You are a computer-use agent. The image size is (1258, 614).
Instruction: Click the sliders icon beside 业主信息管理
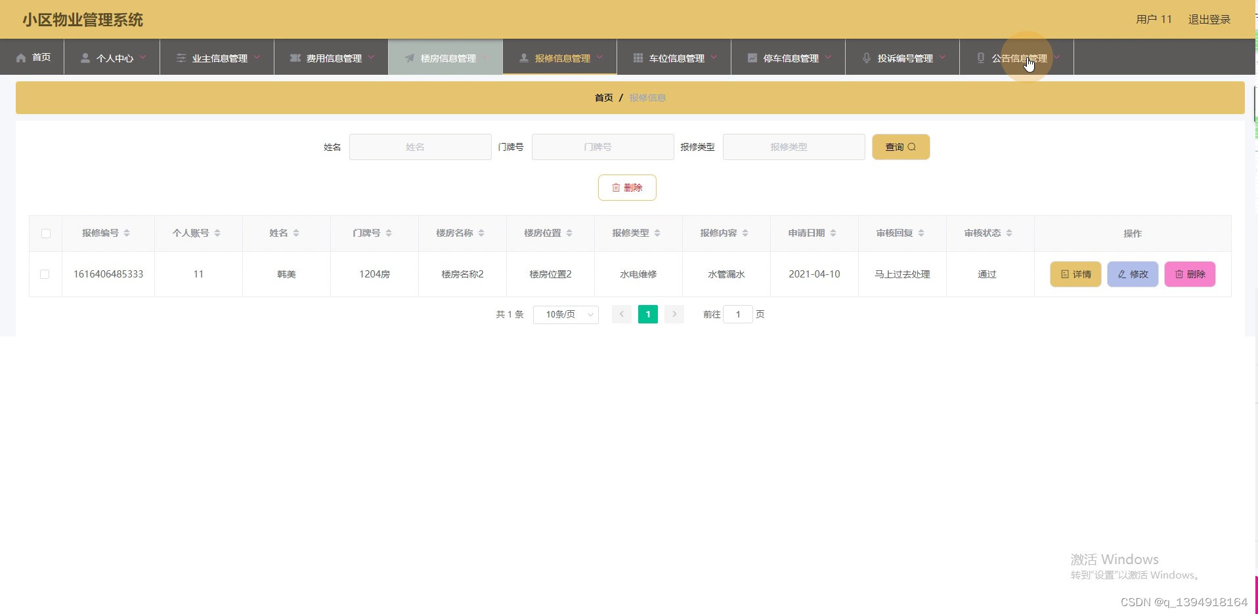click(181, 58)
